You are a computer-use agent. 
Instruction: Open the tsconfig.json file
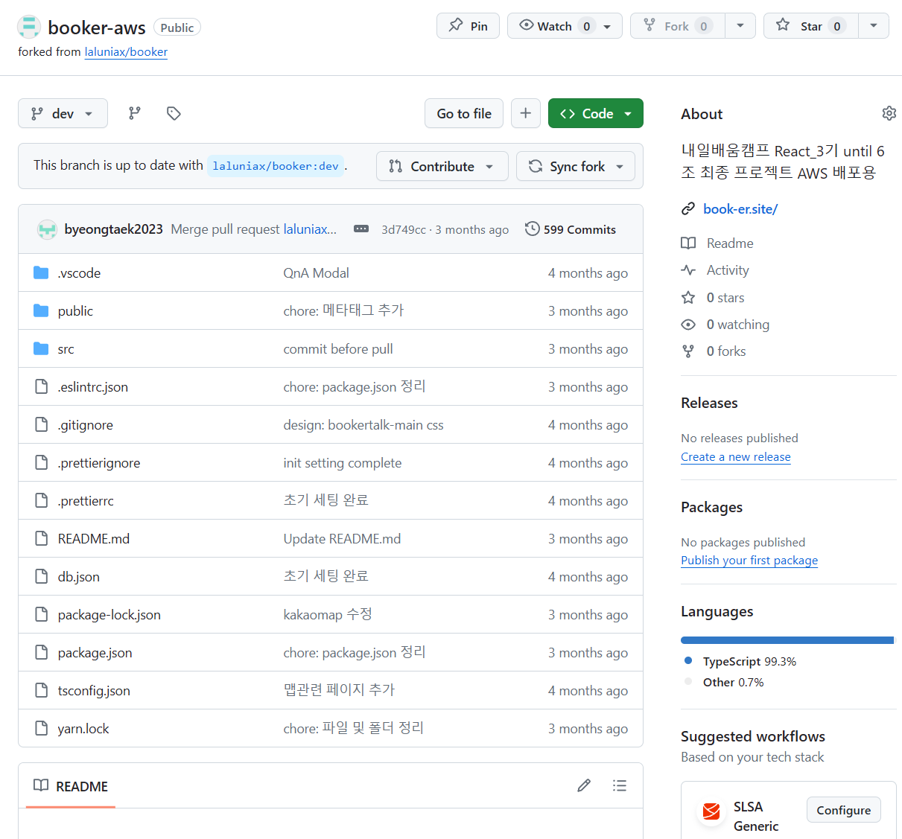[x=94, y=691]
